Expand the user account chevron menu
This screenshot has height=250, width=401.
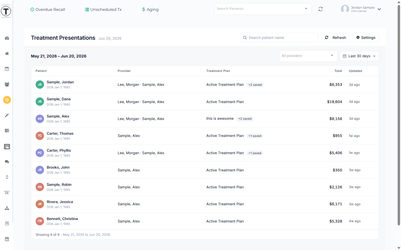pyautogui.click(x=379, y=9)
